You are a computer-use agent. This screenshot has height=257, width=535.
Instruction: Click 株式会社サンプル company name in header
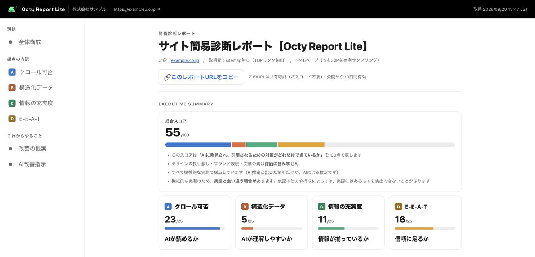[x=89, y=9]
